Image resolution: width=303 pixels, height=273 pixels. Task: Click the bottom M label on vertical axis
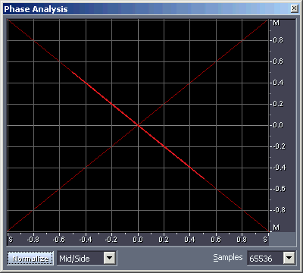point(276,227)
